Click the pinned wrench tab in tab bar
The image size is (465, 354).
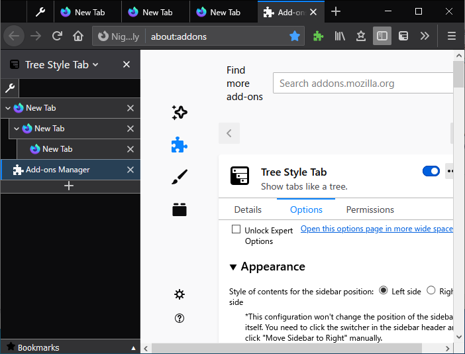click(40, 12)
